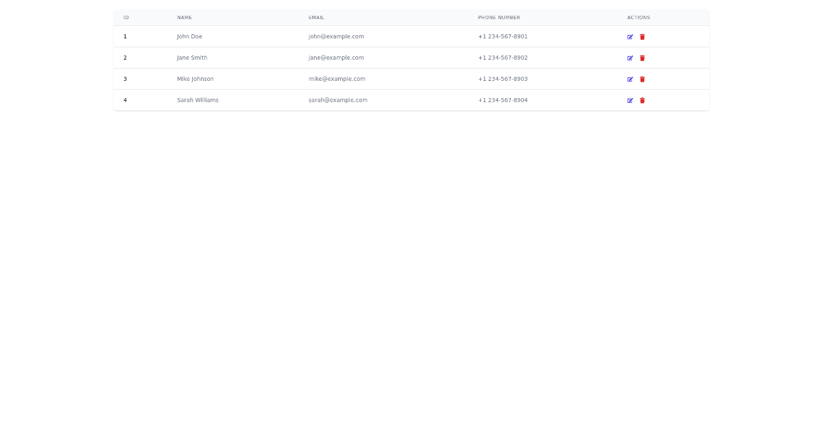Click the ID cell showing 4
Viewport: 823px width, 432px height.
125,100
